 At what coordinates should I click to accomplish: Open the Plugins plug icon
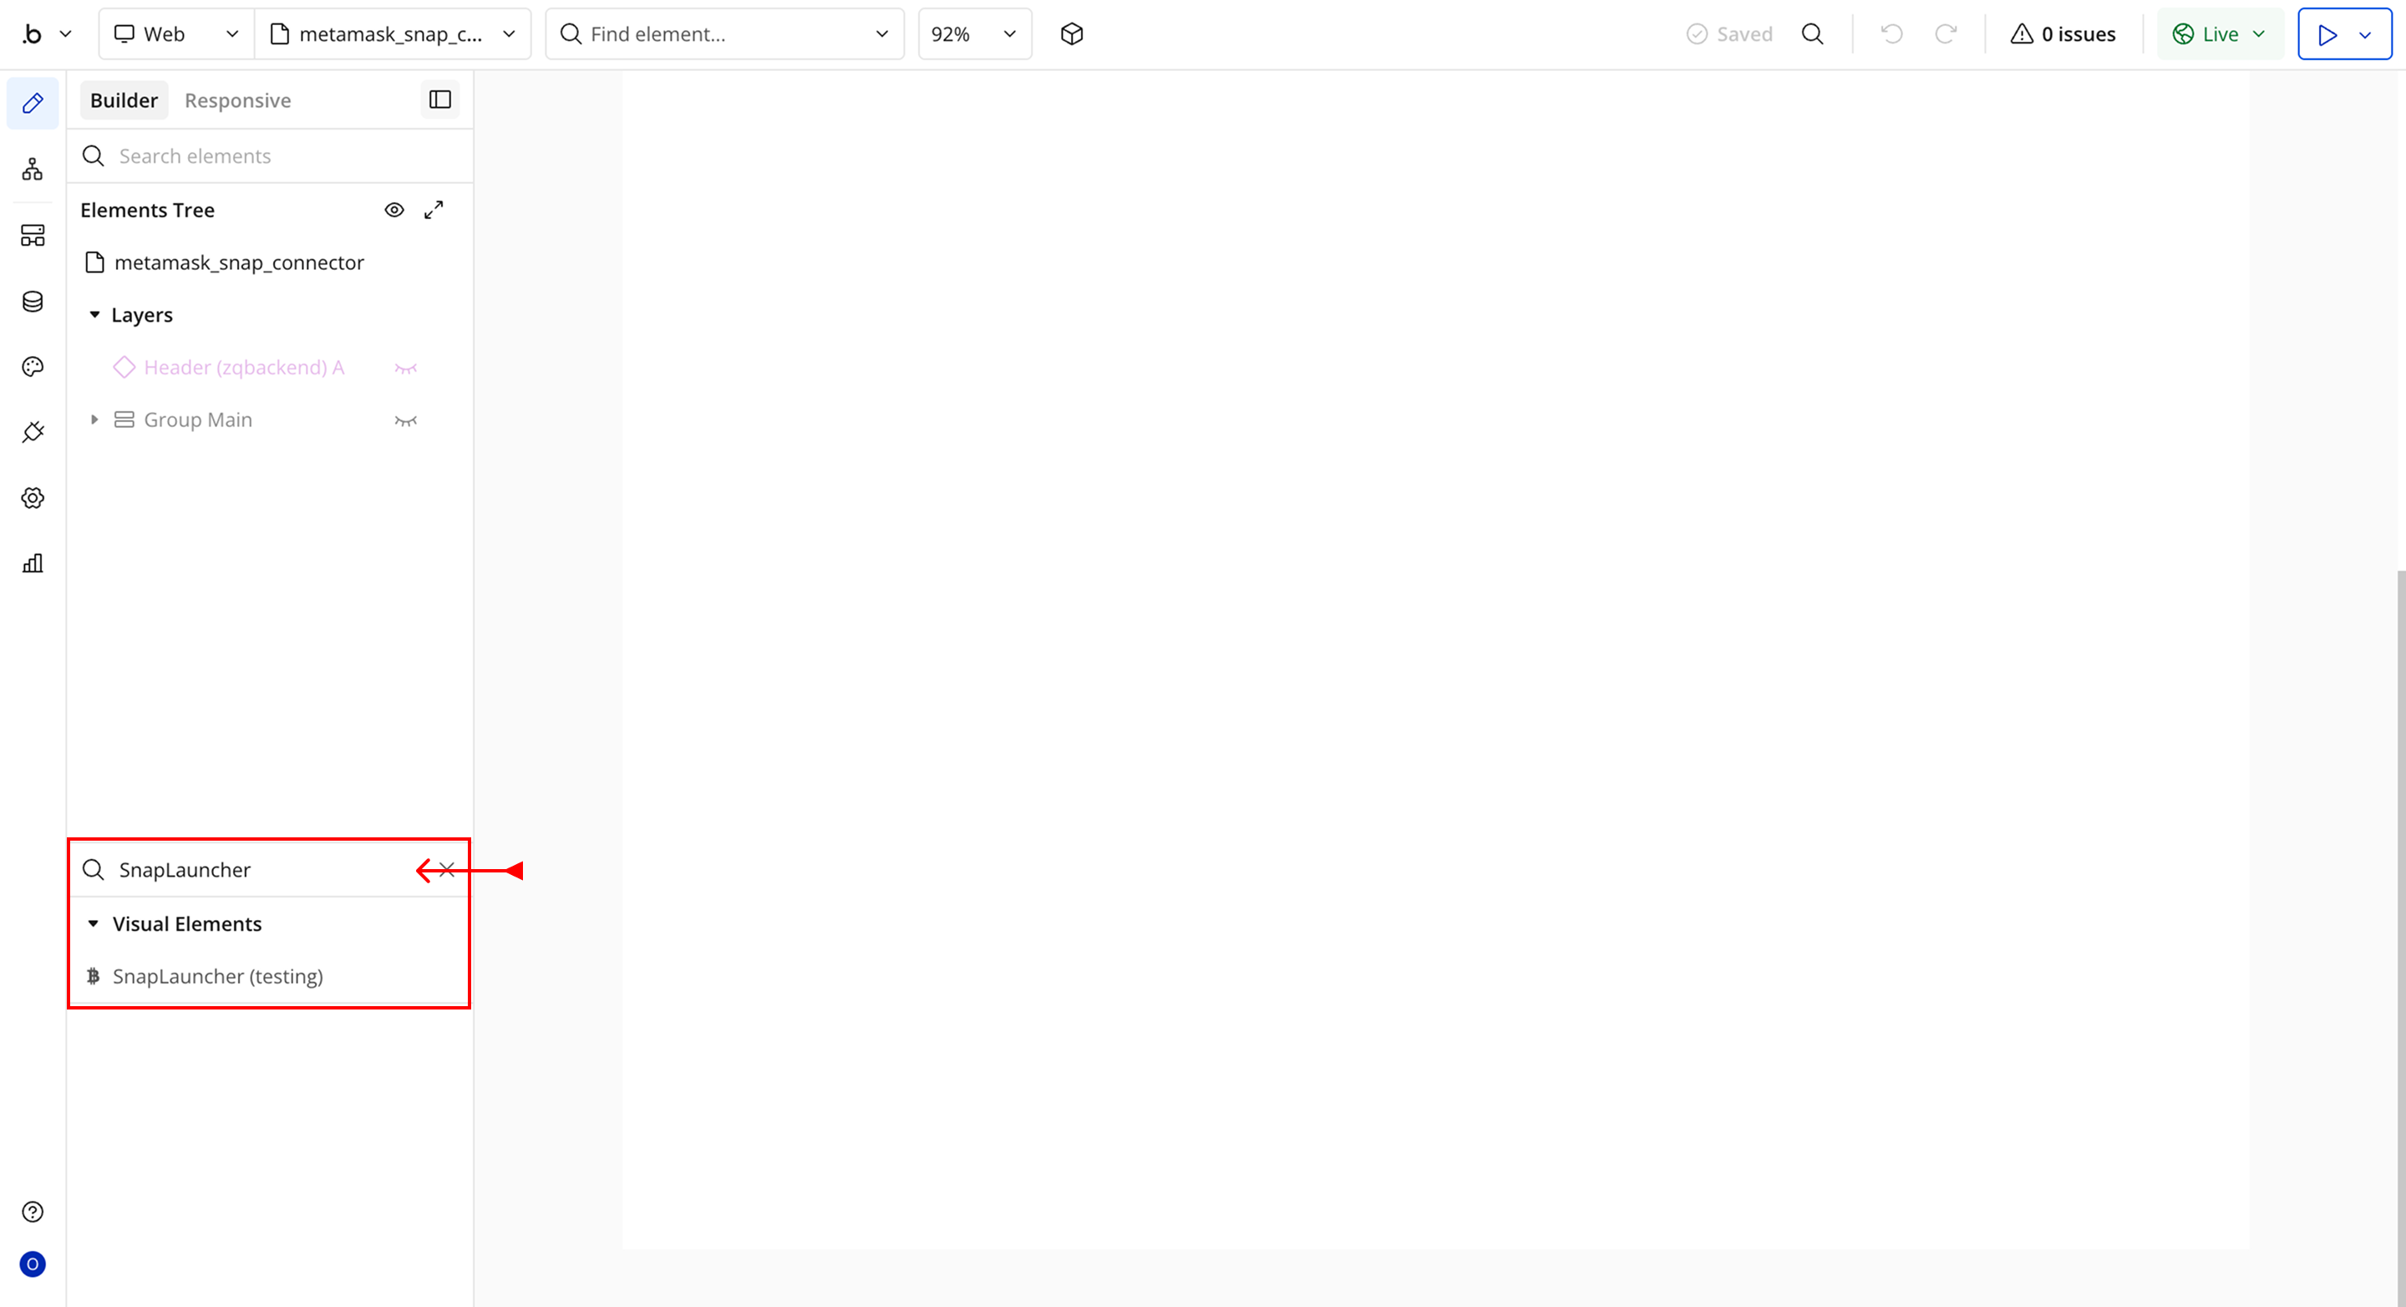click(x=33, y=431)
